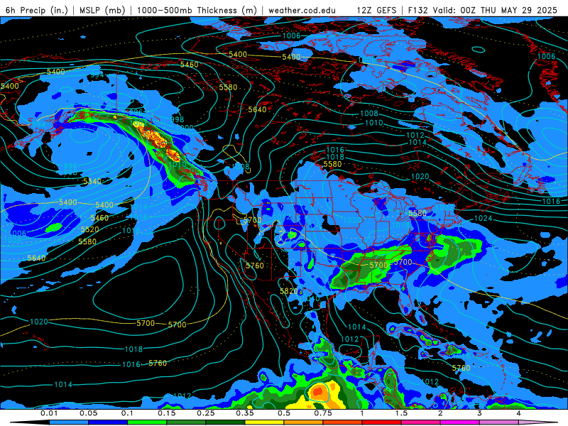Click the '1024' isobar label
Image resolution: width=568 pixels, height=426 pixels.
click(x=484, y=218)
